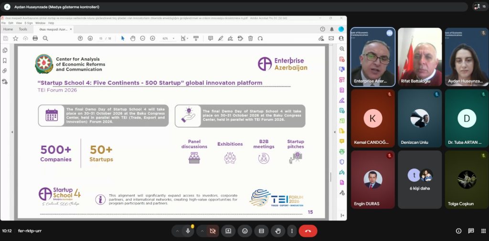This screenshot has height=241, width=489.
Task: Turn on the camera
Action: [x=213, y=231]
